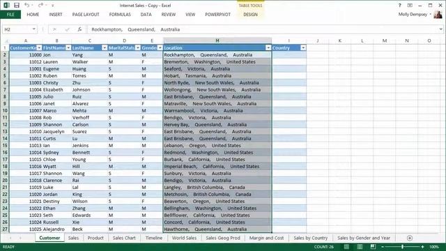Open Sales by Gender and Year sheet

pyautogui.click(x=364, y=238)
